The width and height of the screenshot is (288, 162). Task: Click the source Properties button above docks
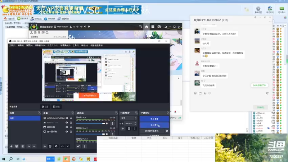[x=45, y=107]
